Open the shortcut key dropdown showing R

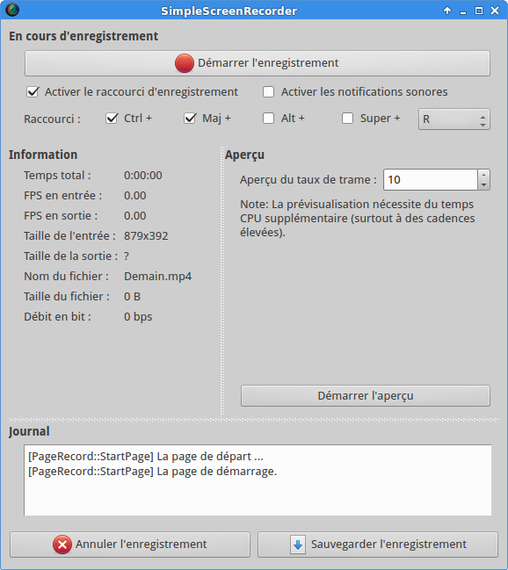[x=454, y=119]
